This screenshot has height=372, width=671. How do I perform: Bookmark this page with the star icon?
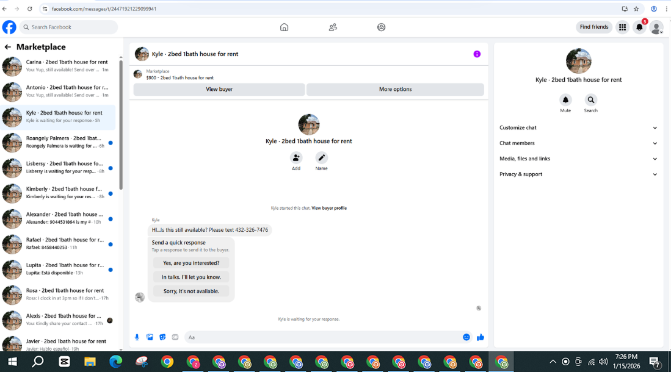coord(636,9)
